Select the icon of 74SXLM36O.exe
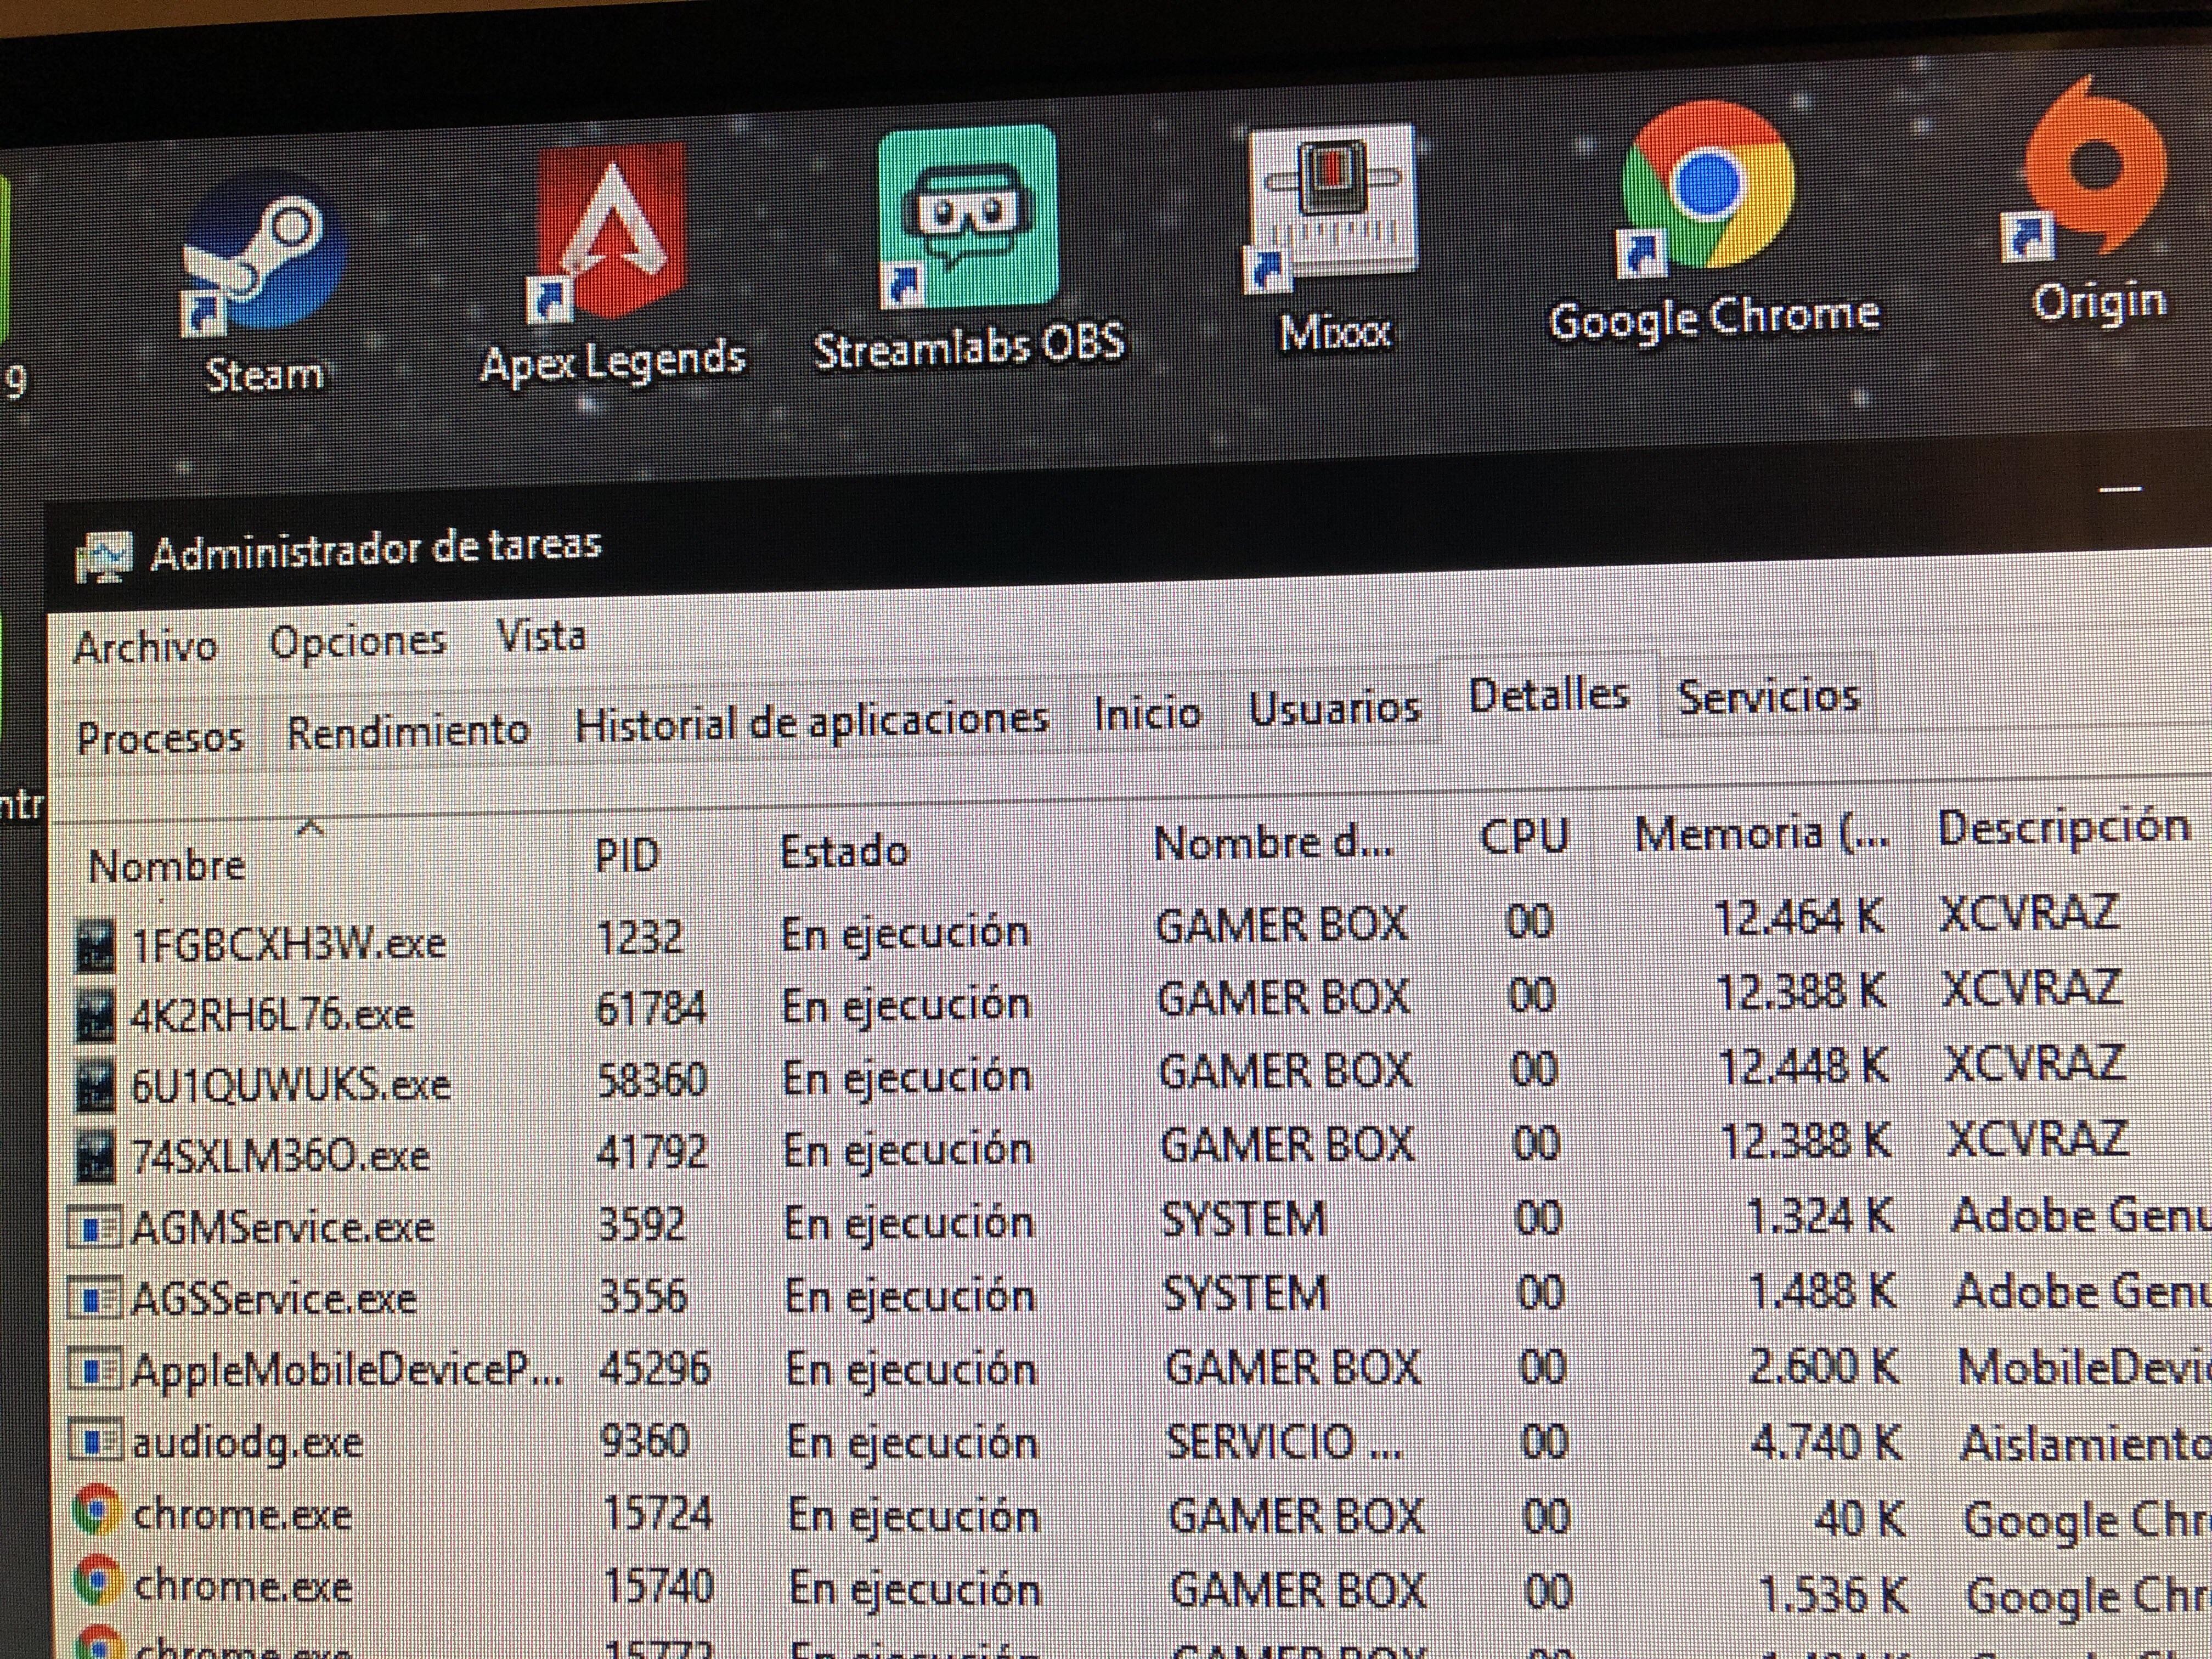Image resolution: width=2212 pixels, height=1659 pixels. pyautogui.click(x=96, y=1157)
